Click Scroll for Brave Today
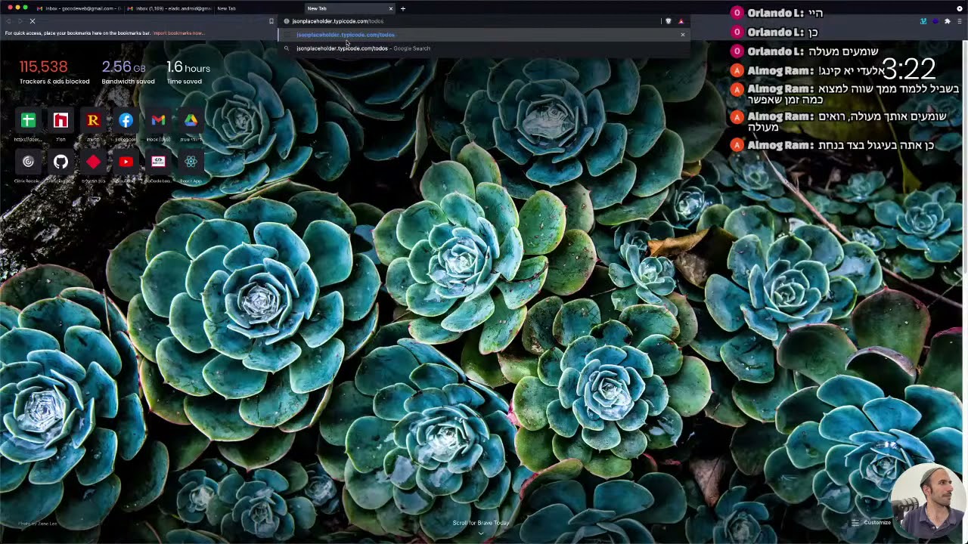 click(x=481, y=523)
